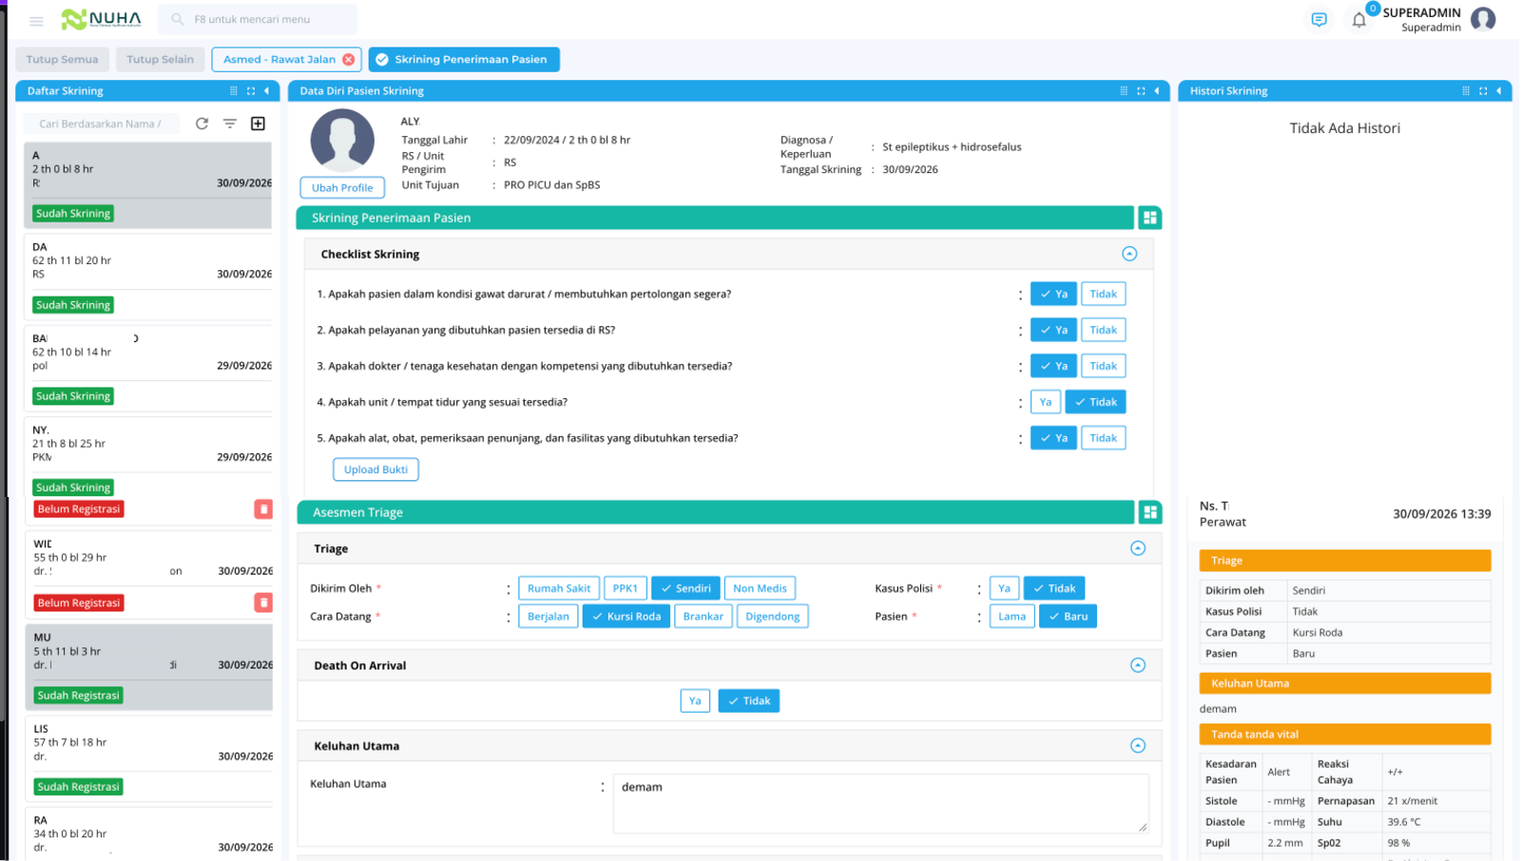
Task: Open grid options in Histori Skrining header
Action: (1466, 91)
